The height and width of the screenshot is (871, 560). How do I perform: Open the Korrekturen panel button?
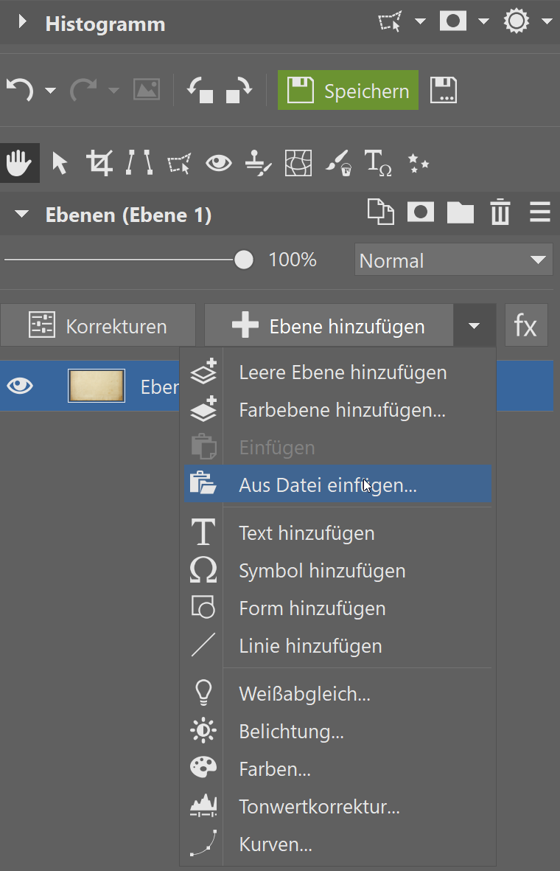pos(98,325)
